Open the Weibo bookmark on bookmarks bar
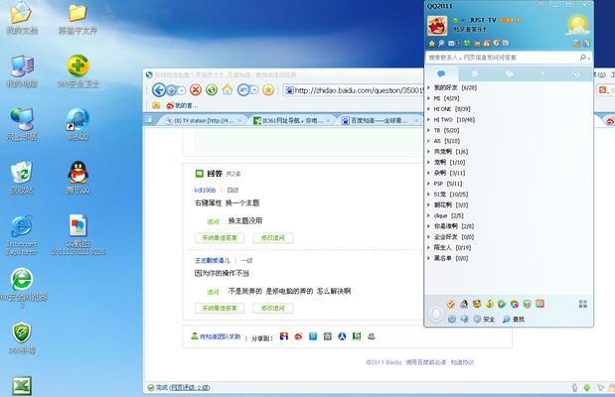This screenshot has width=615, height=397. click(182, 105)
